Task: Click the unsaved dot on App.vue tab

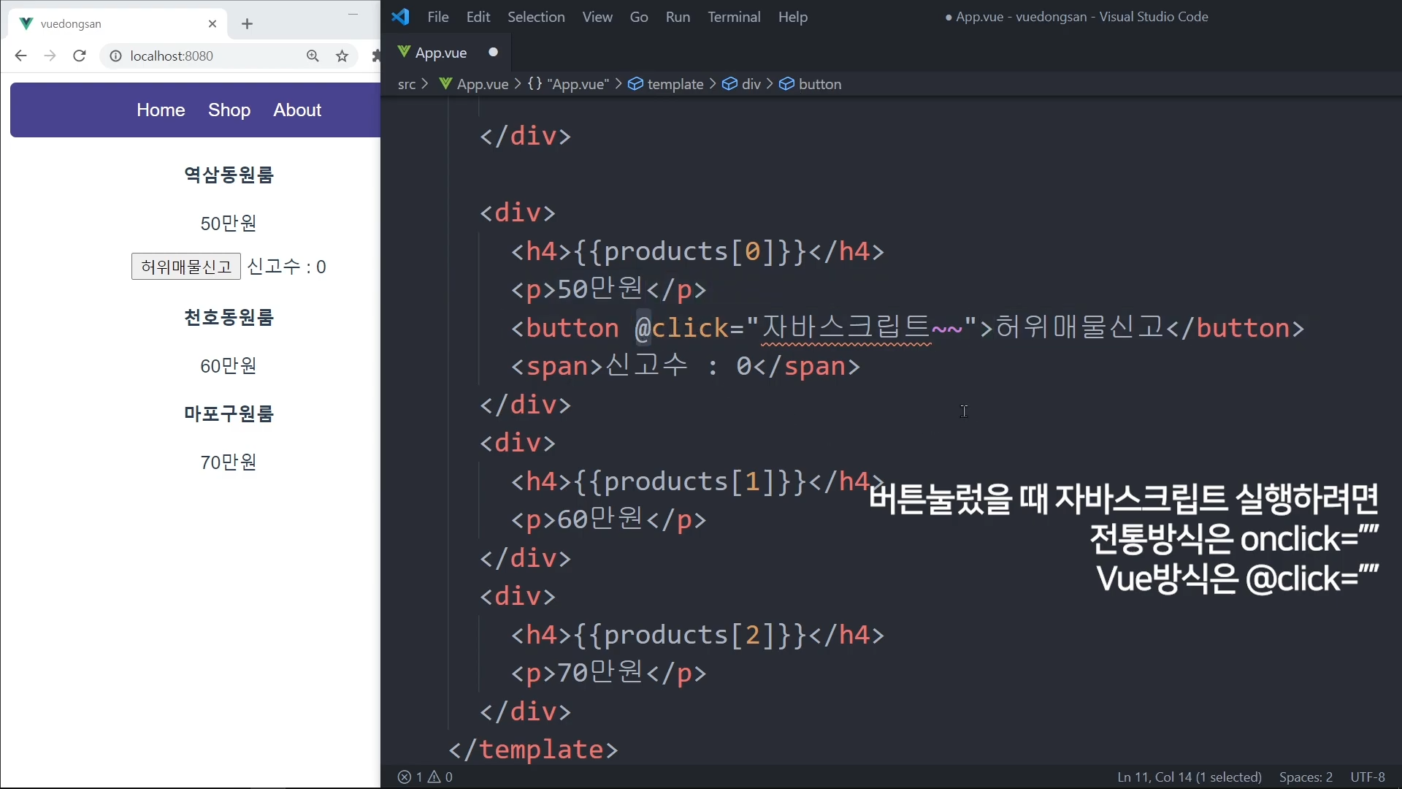Action: tap(493, 53)
